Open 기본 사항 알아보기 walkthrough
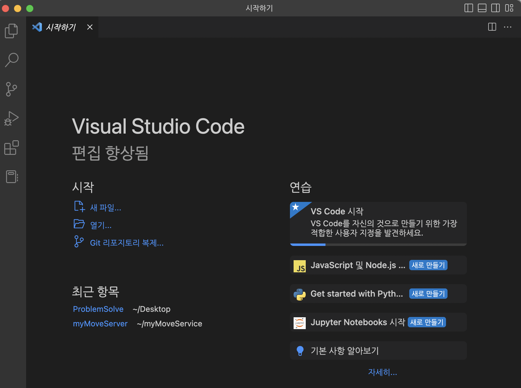The height and width of the screenshot is (388, 521). click(x=378, y=351)
